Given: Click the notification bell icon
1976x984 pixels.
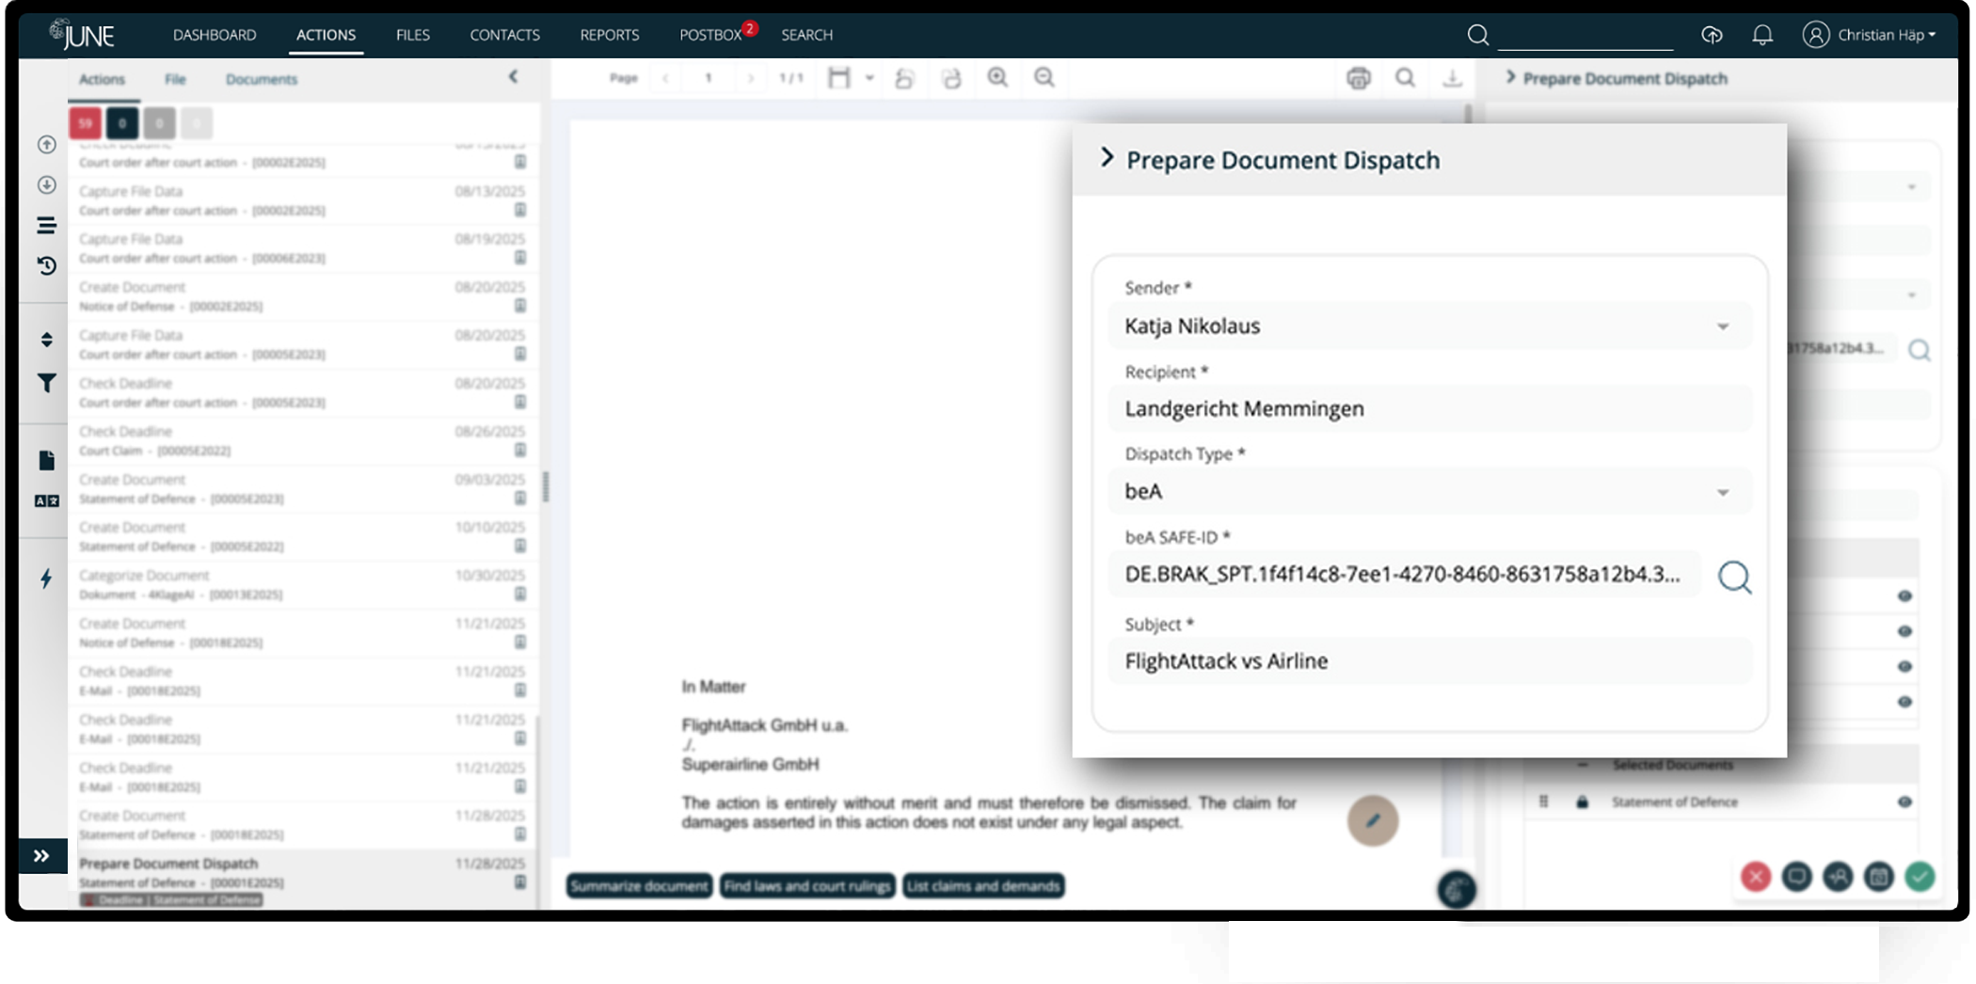Looking at the screenshot, I should 1761,35.
